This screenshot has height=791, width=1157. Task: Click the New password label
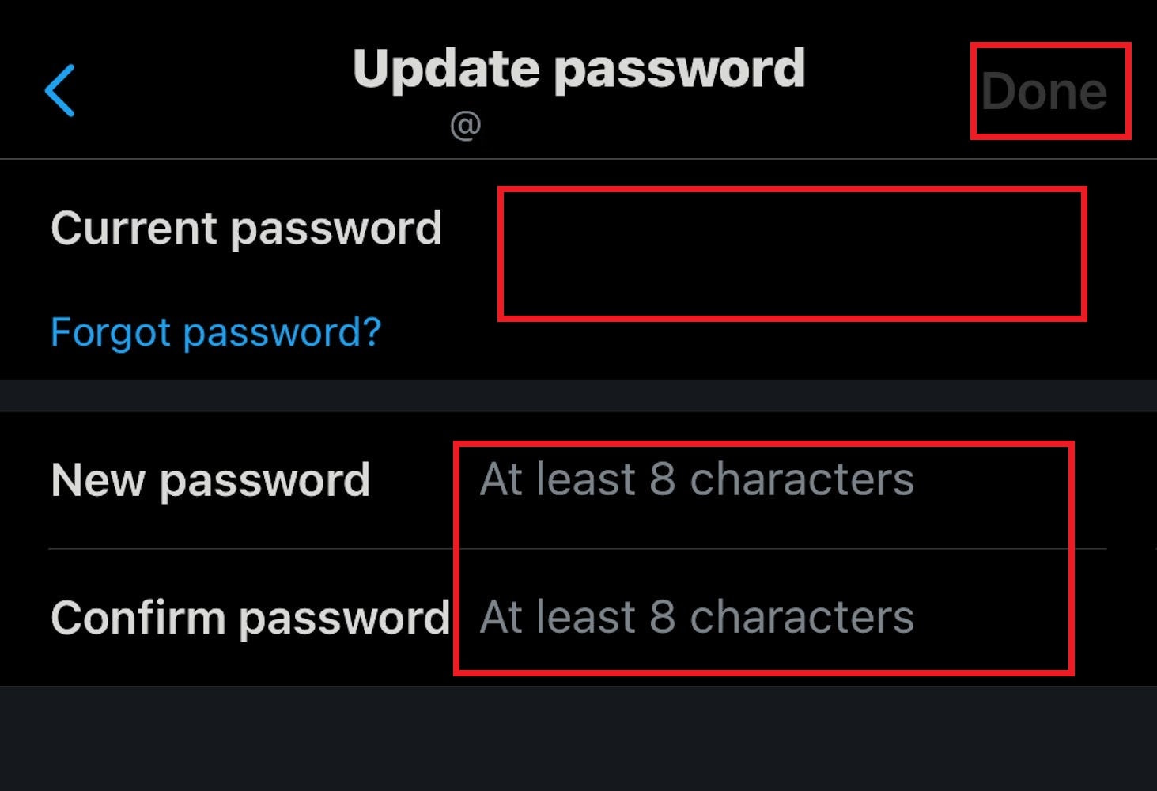point(210,479)
